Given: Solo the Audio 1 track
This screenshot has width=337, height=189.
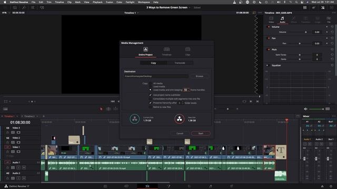Looking at the screenshot, I should coord(18,167).
